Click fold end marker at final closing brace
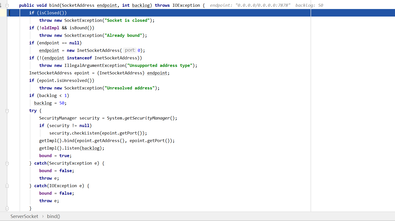Image resolution: width=395 pixels, height=221 pixels. (7, 208)
